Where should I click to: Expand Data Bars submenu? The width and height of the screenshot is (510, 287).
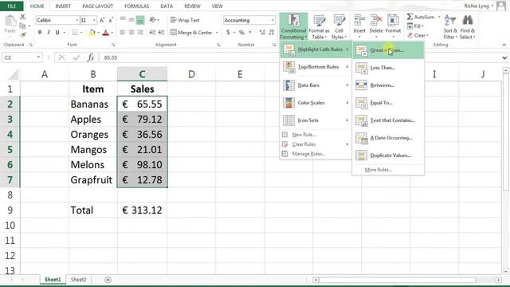click(x=316, y=85)
